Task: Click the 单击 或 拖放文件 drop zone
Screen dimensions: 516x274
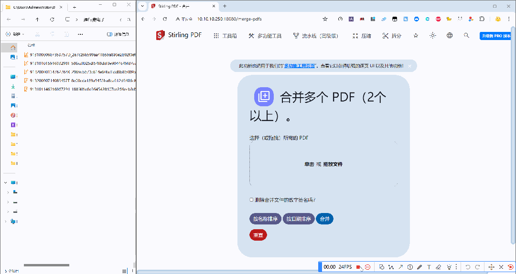Action: click(x=323, y=164)
